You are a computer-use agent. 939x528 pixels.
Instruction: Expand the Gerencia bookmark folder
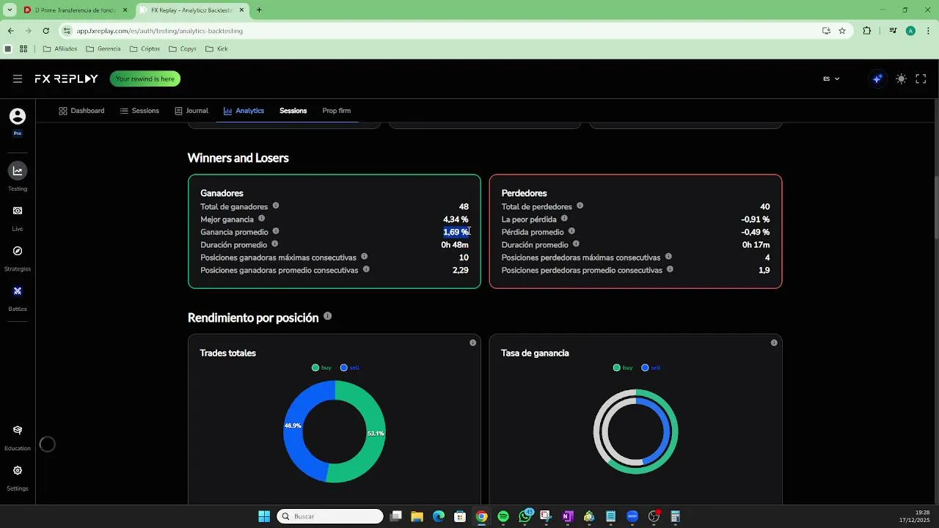click(103, 49)
